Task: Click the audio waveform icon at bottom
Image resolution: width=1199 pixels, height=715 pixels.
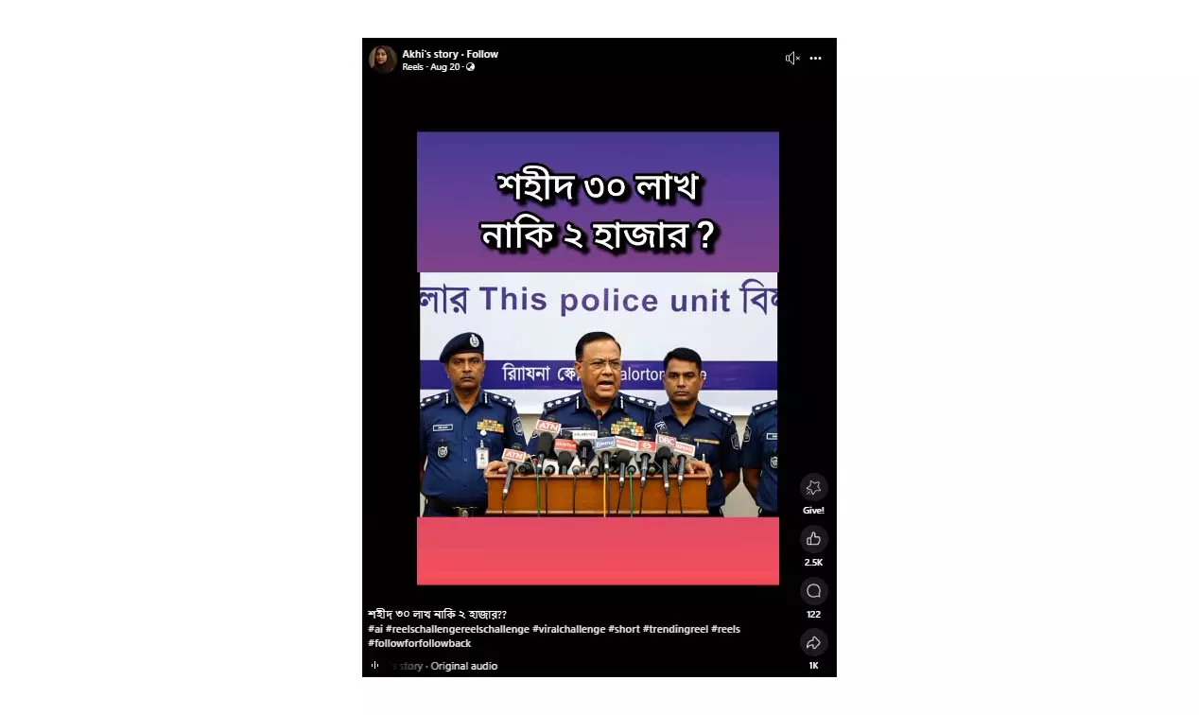Action: [375, 666]
